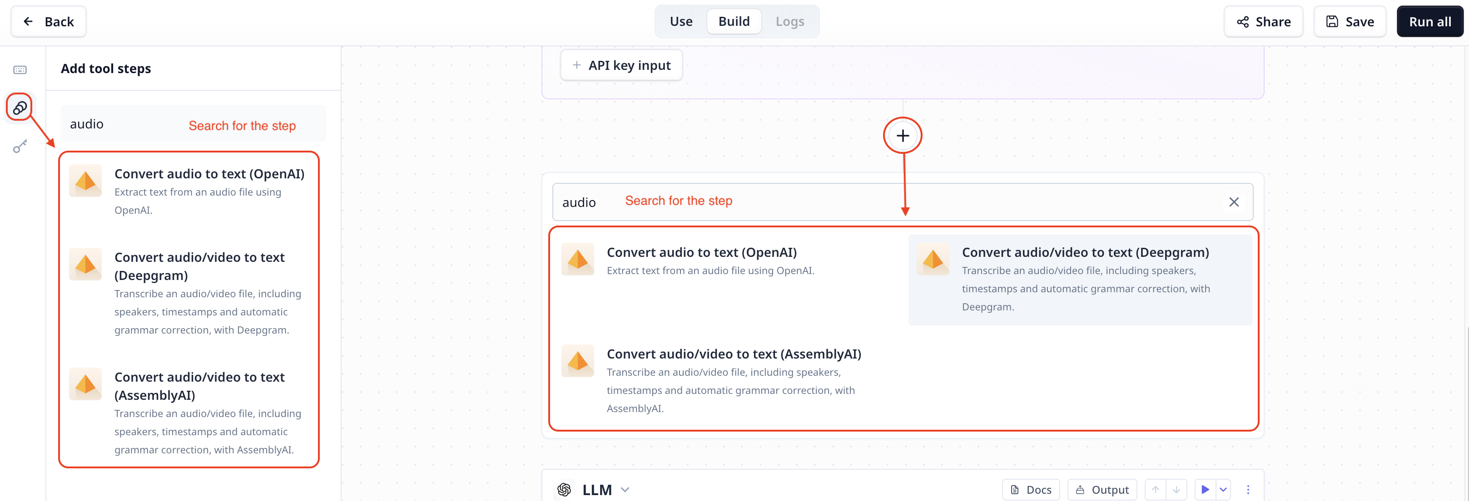The image size is (1469, 501).
Task: Click the plus circle to add a step
Action: (x=902, y=136)
